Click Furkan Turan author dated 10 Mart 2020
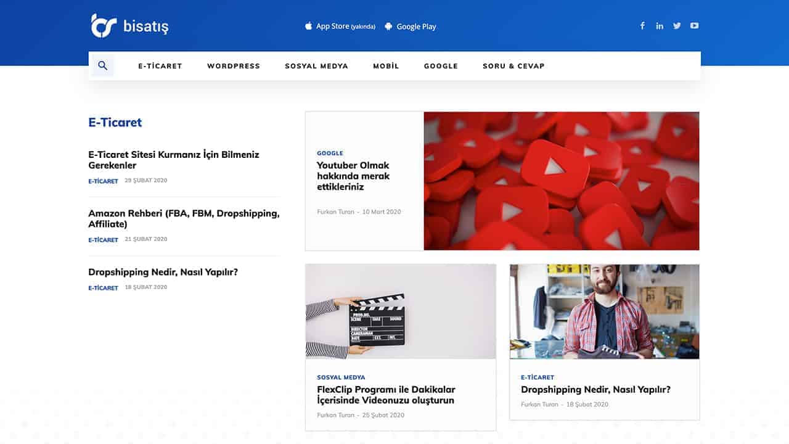The image size is (789, 444). [335, 212]
